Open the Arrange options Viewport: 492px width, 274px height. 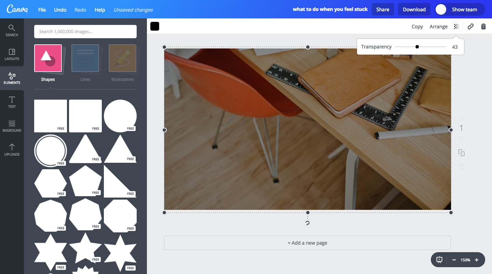point(438,27)
